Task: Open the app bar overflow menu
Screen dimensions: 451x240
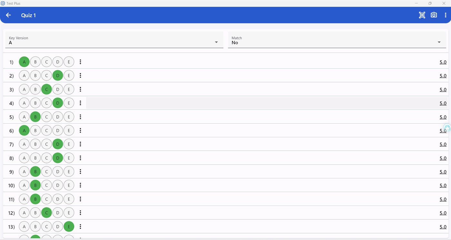Action: 446,15
